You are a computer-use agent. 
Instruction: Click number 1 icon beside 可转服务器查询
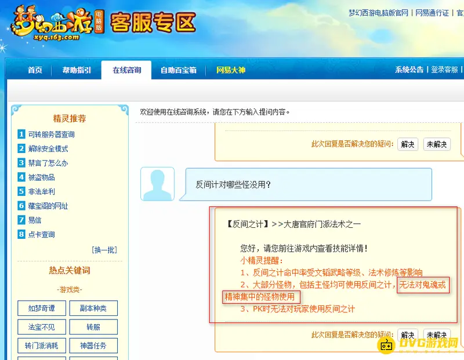click(21, 134)
